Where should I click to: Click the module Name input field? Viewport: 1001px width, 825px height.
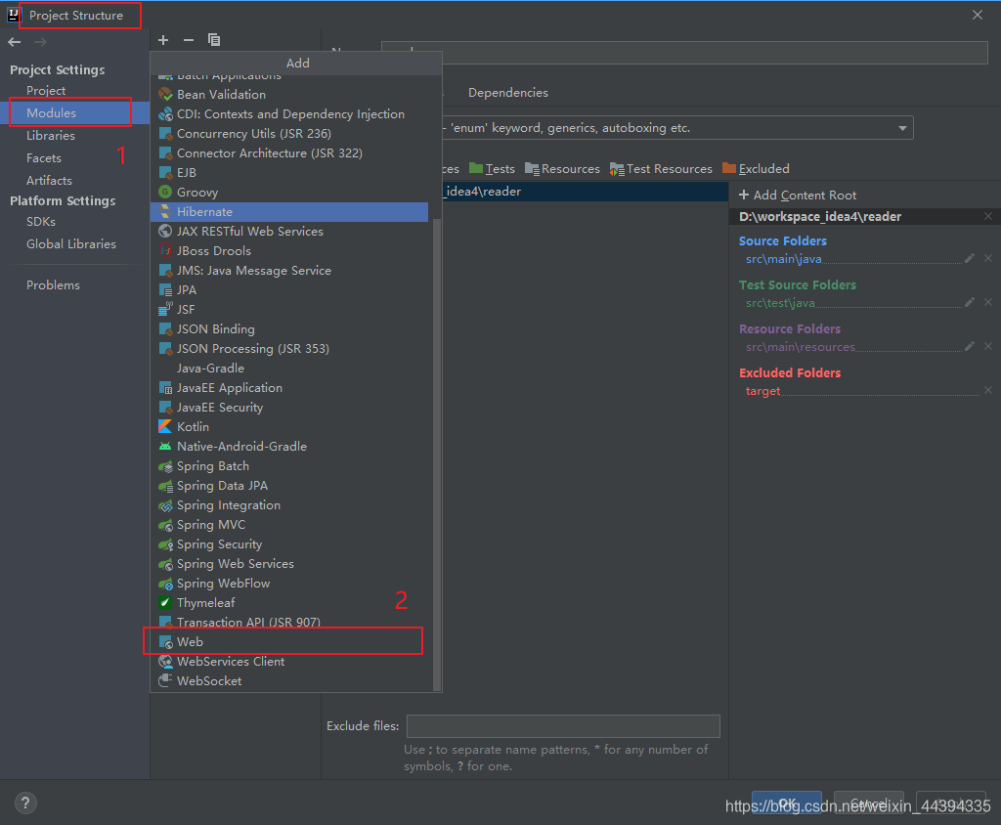click(684, 53)
